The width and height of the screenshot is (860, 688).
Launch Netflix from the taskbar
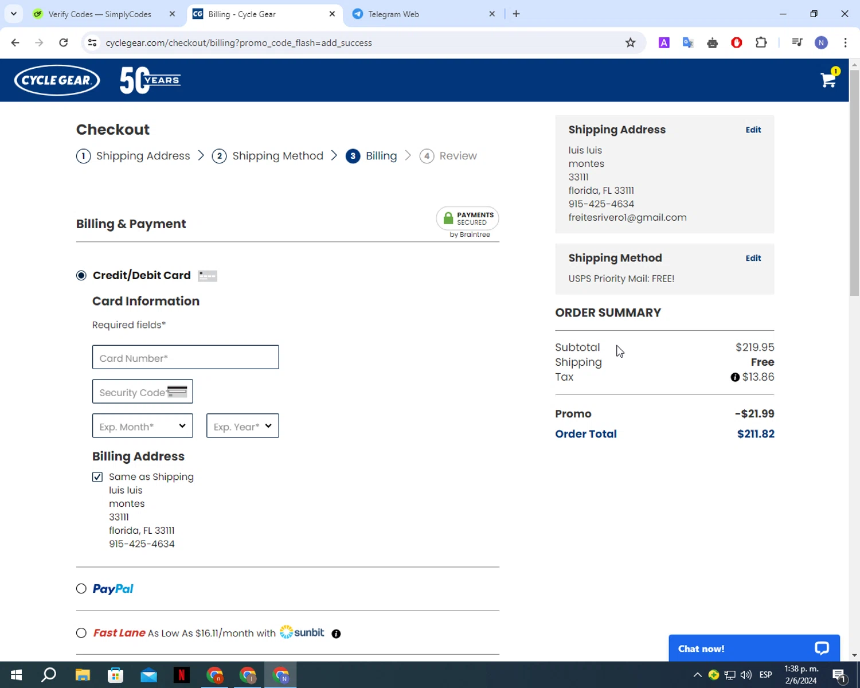point(182,675)
